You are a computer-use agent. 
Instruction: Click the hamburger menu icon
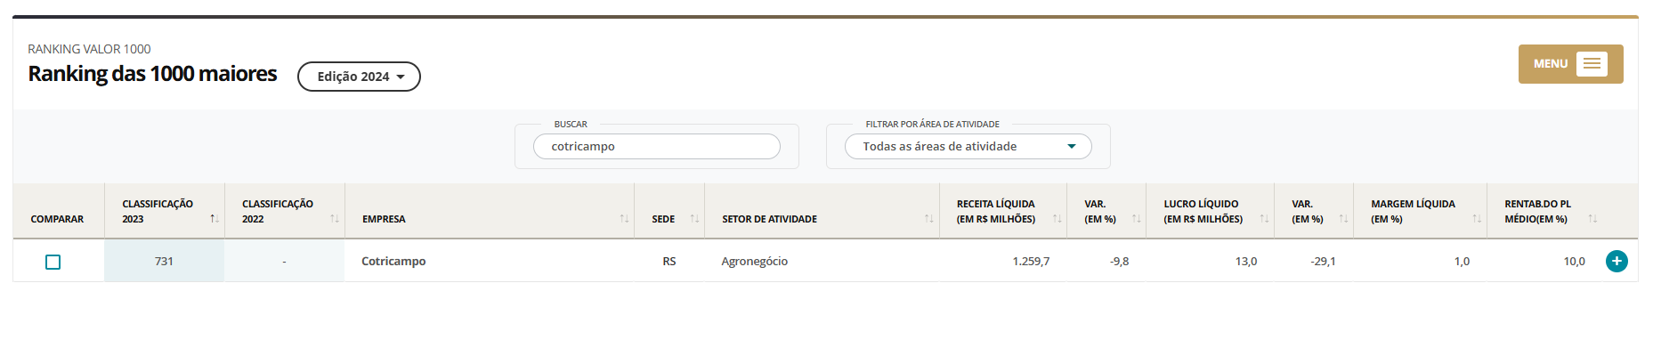(1592, 64)
